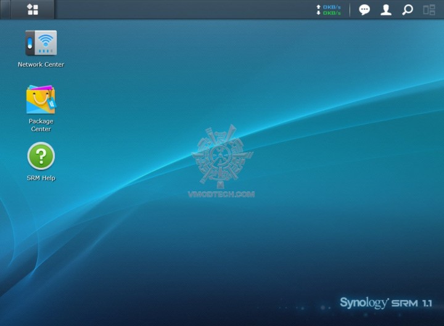The image size is (444, 326).
Task: Open the SRM Help icon
Action: click(41, 156)
